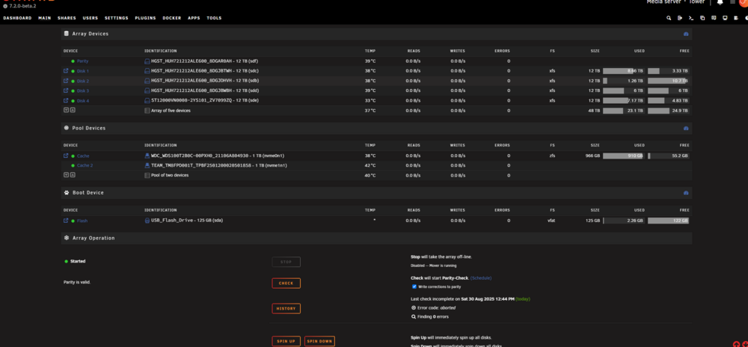This screenshot has height=347, width=748.
Task: Open the notifications bell icon
Action: (720, 2)
